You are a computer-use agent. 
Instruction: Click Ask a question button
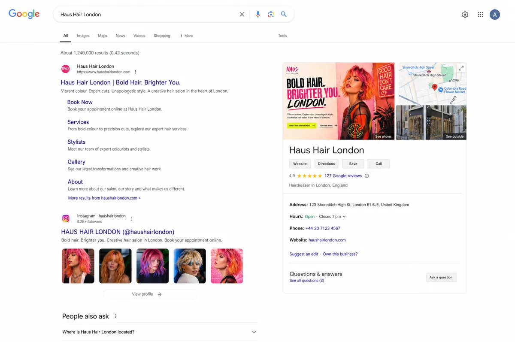point(441,277)
